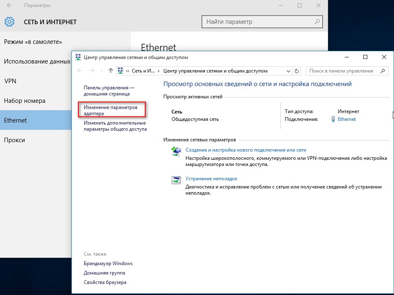Image resolution: width=394 pixels, height=295 pixels.
Task: Click the troubleshooting icon beside Устранение неполадок
Action: point(176,180)
